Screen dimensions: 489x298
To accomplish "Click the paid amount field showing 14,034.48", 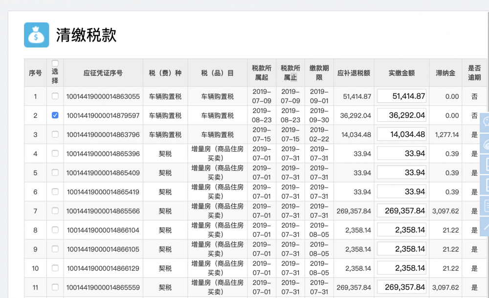I will click(x=401, y=135).
